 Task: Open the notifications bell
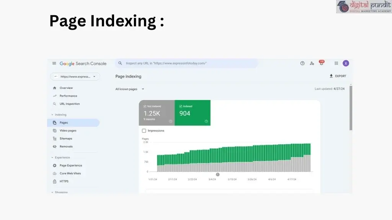(x=321, y=63)
